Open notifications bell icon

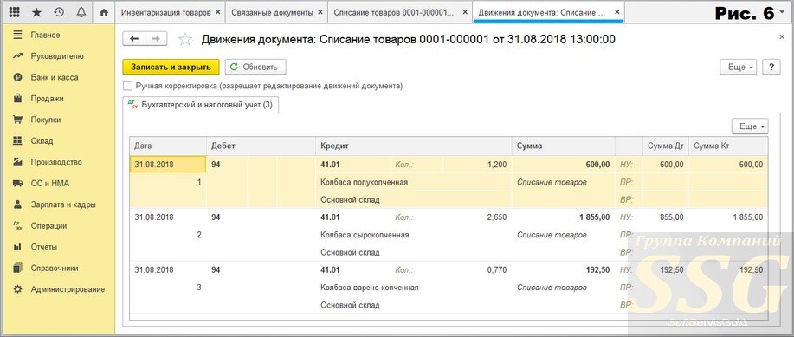(81, 11)
